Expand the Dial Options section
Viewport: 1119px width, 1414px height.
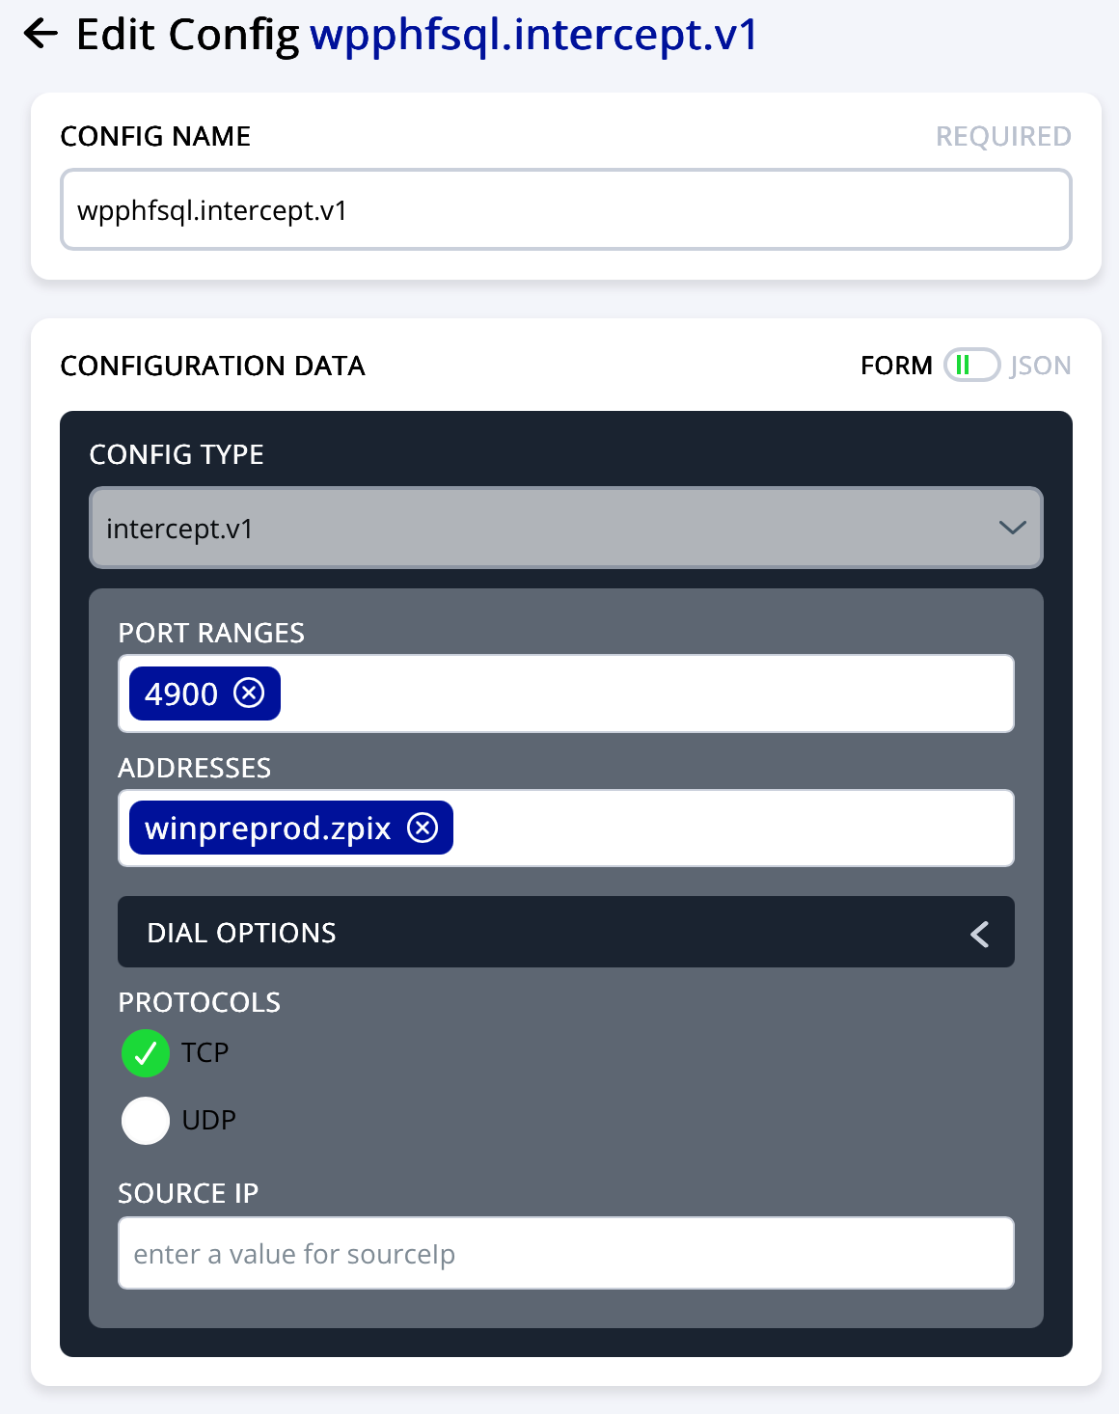coord(565,932)
